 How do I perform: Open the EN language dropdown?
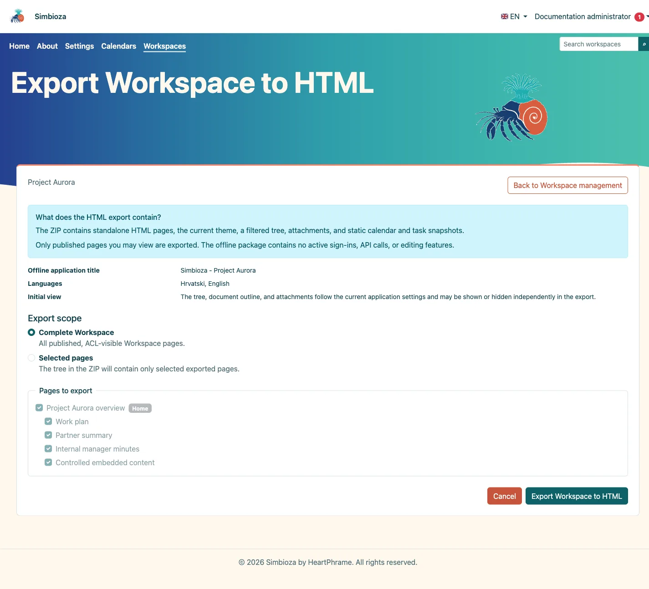pyautogui.click(x=514, y=16)
